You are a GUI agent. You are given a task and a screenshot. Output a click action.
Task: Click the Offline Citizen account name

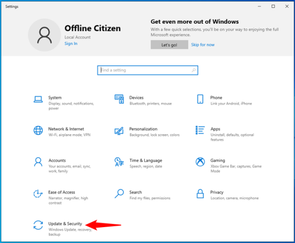coord(93,28)
